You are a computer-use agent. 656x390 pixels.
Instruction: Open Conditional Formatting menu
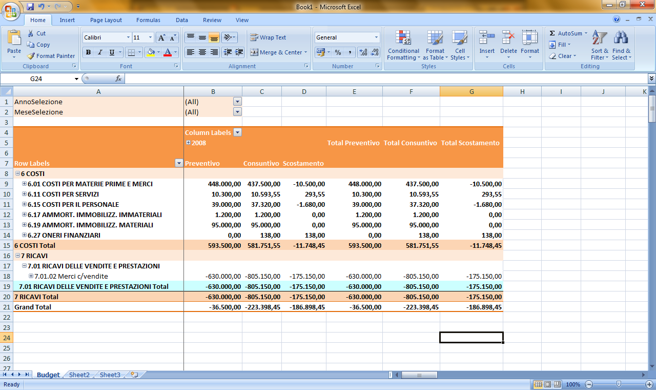click(x=403, y=45)
